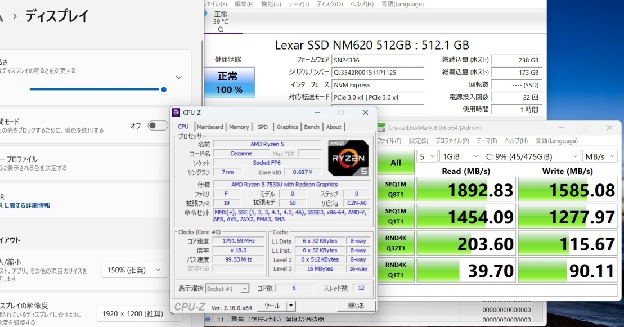Run the SEQ1M Q8T1 test
This screenshot has width=624, height=327.
point(396,188)
